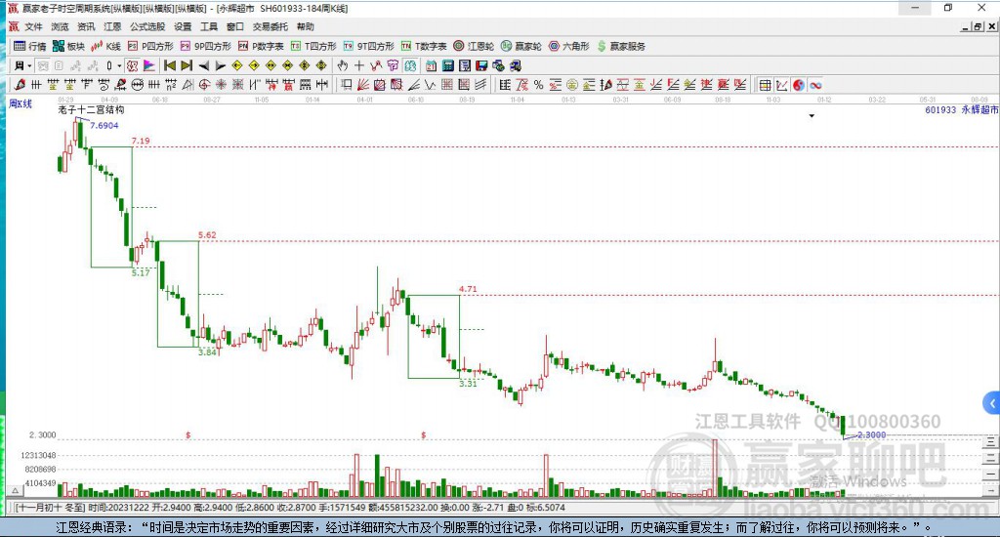Step chart right with black arrow
This screenshot has width=1000, height=537.
click(x=221, y=65)
